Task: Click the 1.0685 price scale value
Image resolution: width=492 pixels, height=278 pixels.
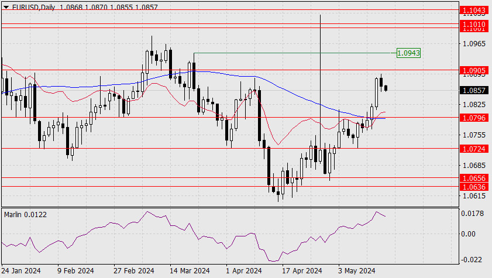Action: coord(474,166)
